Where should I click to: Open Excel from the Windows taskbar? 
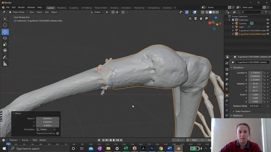(x=126, y=148)
